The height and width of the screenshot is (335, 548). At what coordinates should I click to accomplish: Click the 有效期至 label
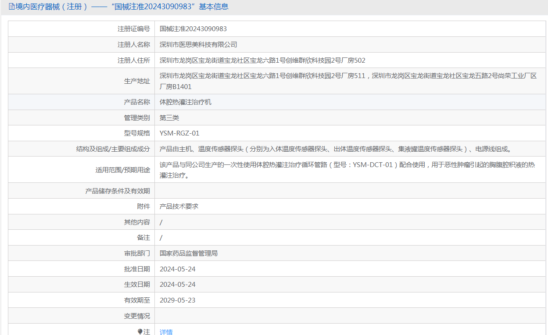(137, 300)
